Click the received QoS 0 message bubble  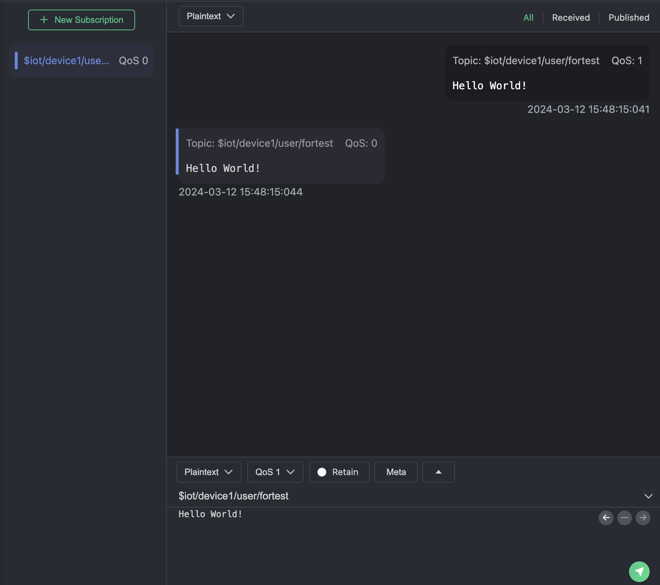281,156
